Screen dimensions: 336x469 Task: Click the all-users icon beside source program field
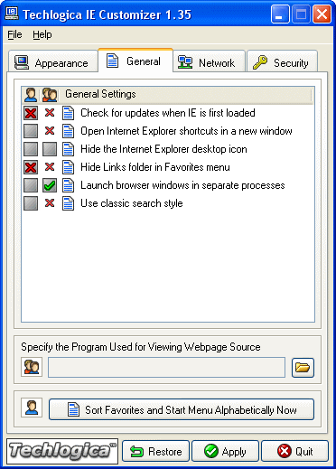pyautogui.click(x=32, y=367)
